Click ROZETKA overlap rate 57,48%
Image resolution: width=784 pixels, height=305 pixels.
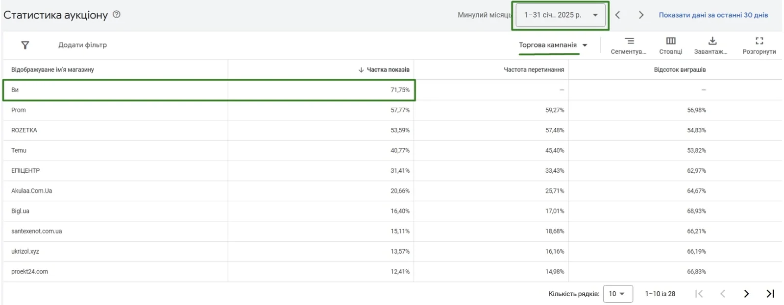(555, 130)
